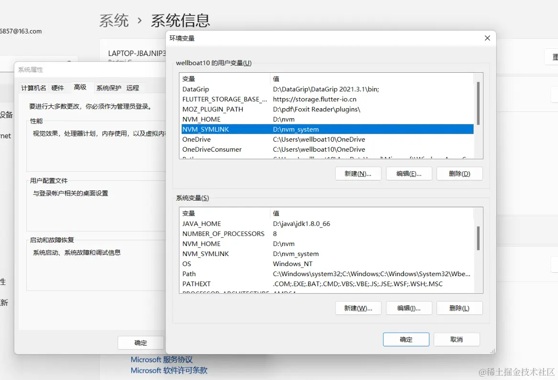Select NUMBER_OF_PROCESSORS system variable
Screen dimensions: 558x380
[x=327, y=234]
